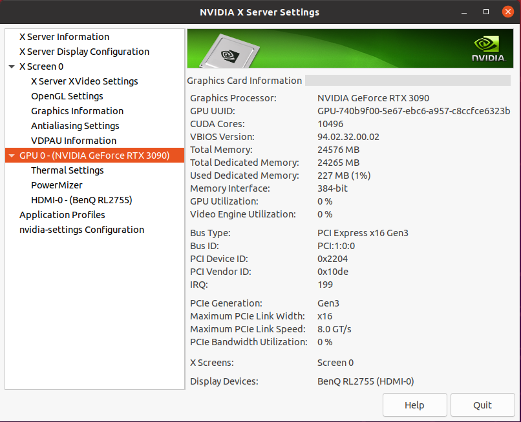Select GPU 0 - (NVIDIA GeForce RTX 3090)
Viewport: 521px width, 422px height.
[94, 156]
